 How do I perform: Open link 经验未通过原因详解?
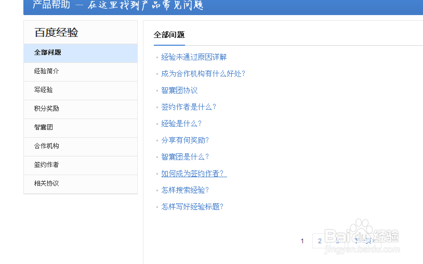(194, 57)
